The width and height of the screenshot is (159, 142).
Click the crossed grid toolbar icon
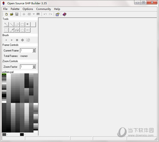[x=29, y=14]
